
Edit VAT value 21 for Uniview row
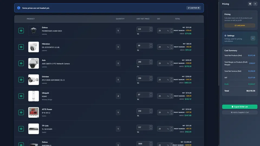pyautogui.click(x=162, y=80)
